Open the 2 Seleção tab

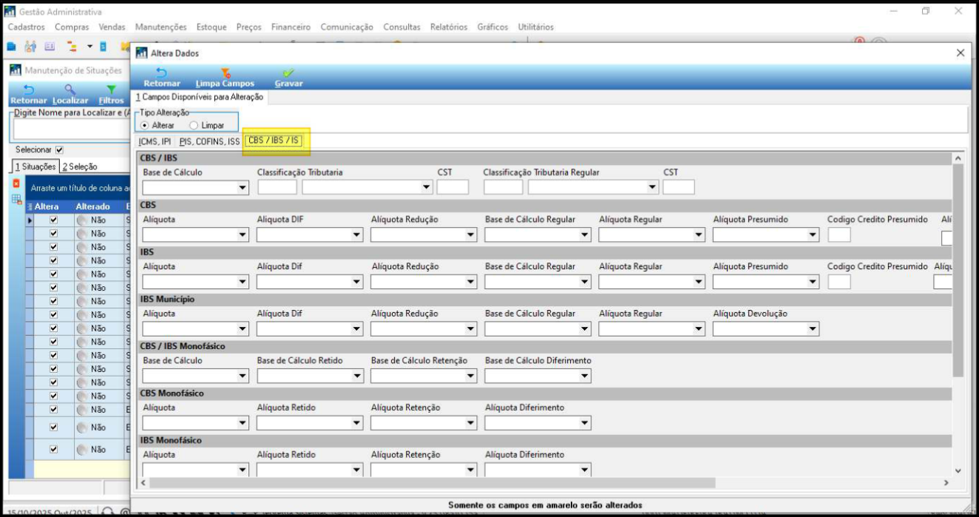pyautogui.click(x=80, y=166)
